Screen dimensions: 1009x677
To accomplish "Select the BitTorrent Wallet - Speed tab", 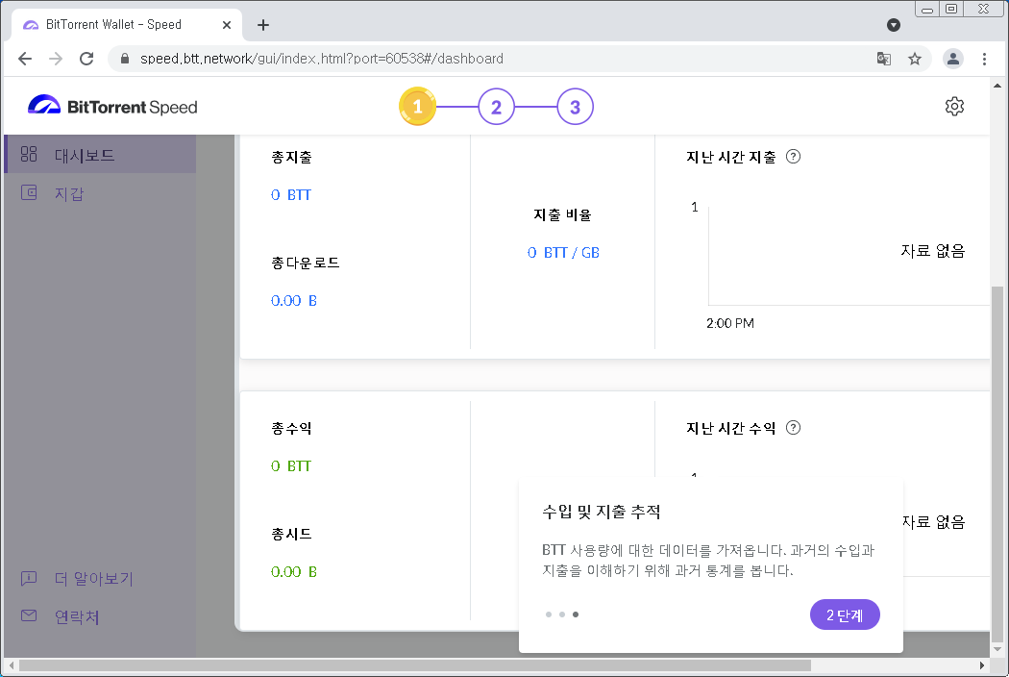I will point(127,25).
